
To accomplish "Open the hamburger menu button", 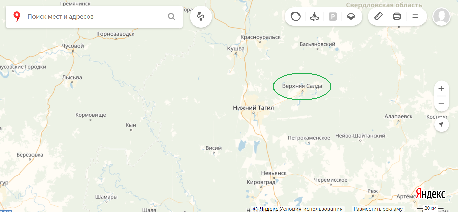I will (x=415, y=16).
